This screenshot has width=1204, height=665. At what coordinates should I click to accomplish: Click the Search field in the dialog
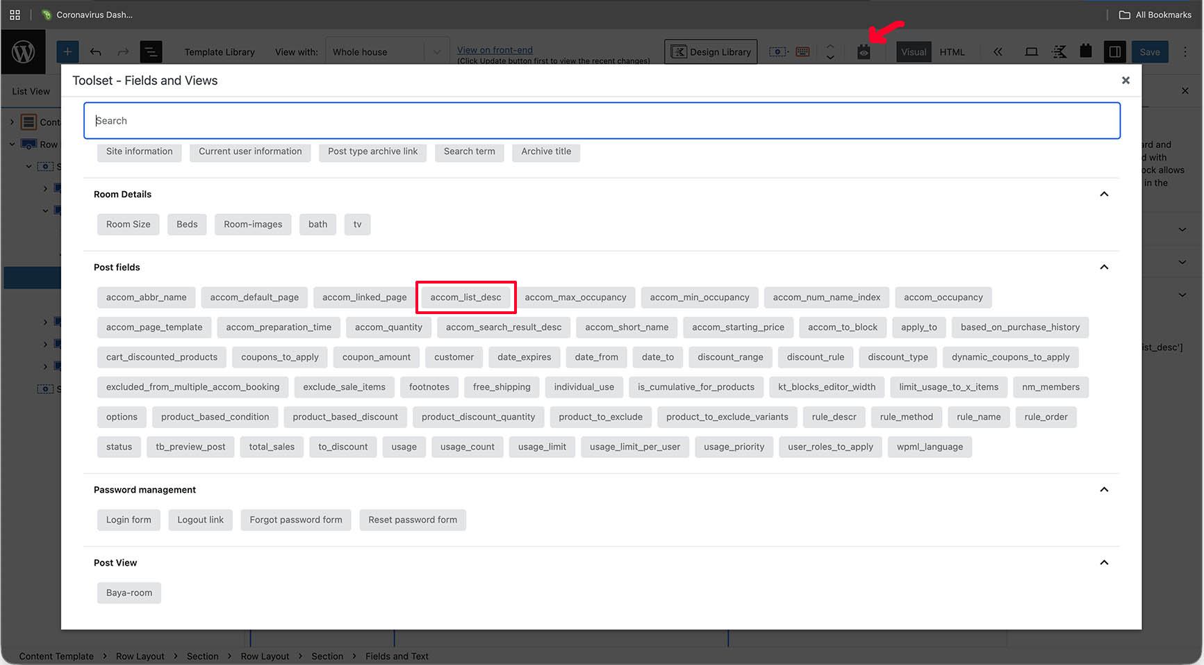click(x=602, y=121)
